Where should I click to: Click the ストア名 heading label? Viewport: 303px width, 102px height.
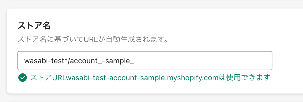click(34, 26)
